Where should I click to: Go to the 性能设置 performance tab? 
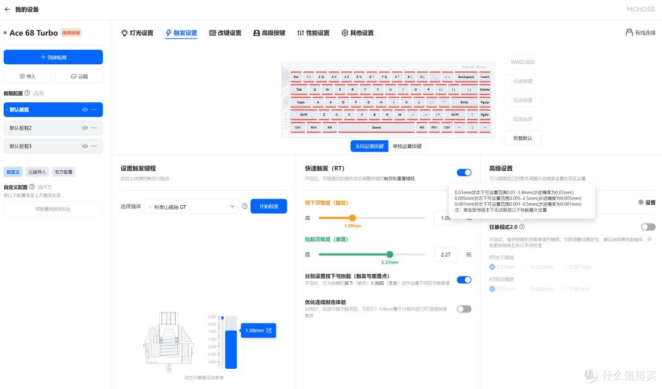pos(313,33)
